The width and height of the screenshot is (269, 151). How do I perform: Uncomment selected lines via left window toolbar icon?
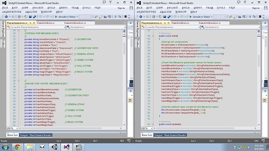[120, 17]
